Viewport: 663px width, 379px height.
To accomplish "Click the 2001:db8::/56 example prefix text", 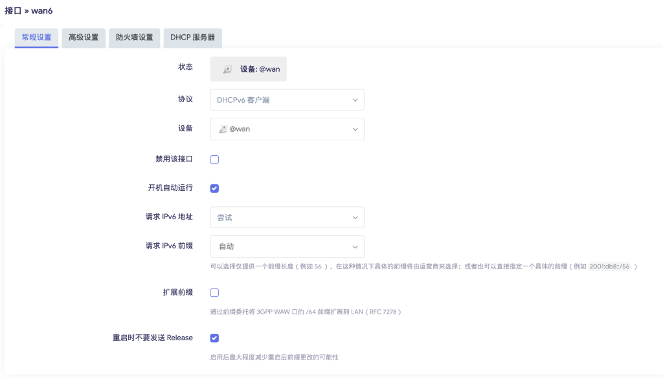I will [610, 266].
